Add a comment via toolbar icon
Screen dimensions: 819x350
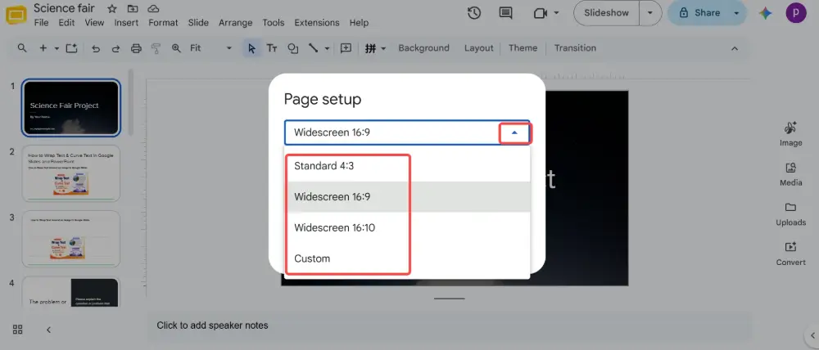coord(346,48)
